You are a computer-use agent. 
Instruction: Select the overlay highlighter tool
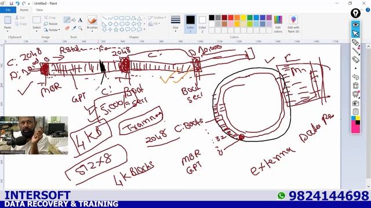(x=355, y=43)
